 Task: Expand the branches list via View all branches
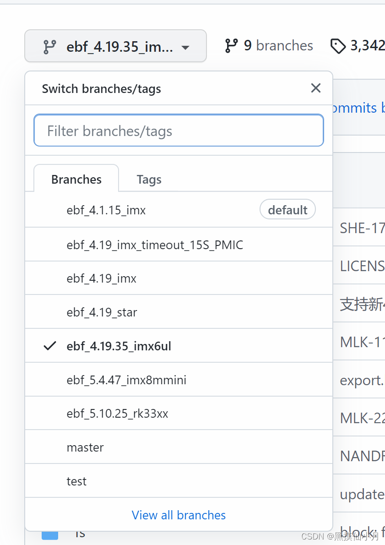[179, 515]
